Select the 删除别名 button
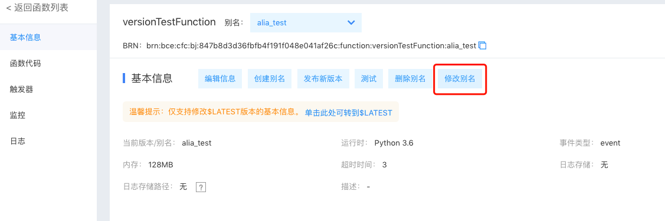 [410, 79]
